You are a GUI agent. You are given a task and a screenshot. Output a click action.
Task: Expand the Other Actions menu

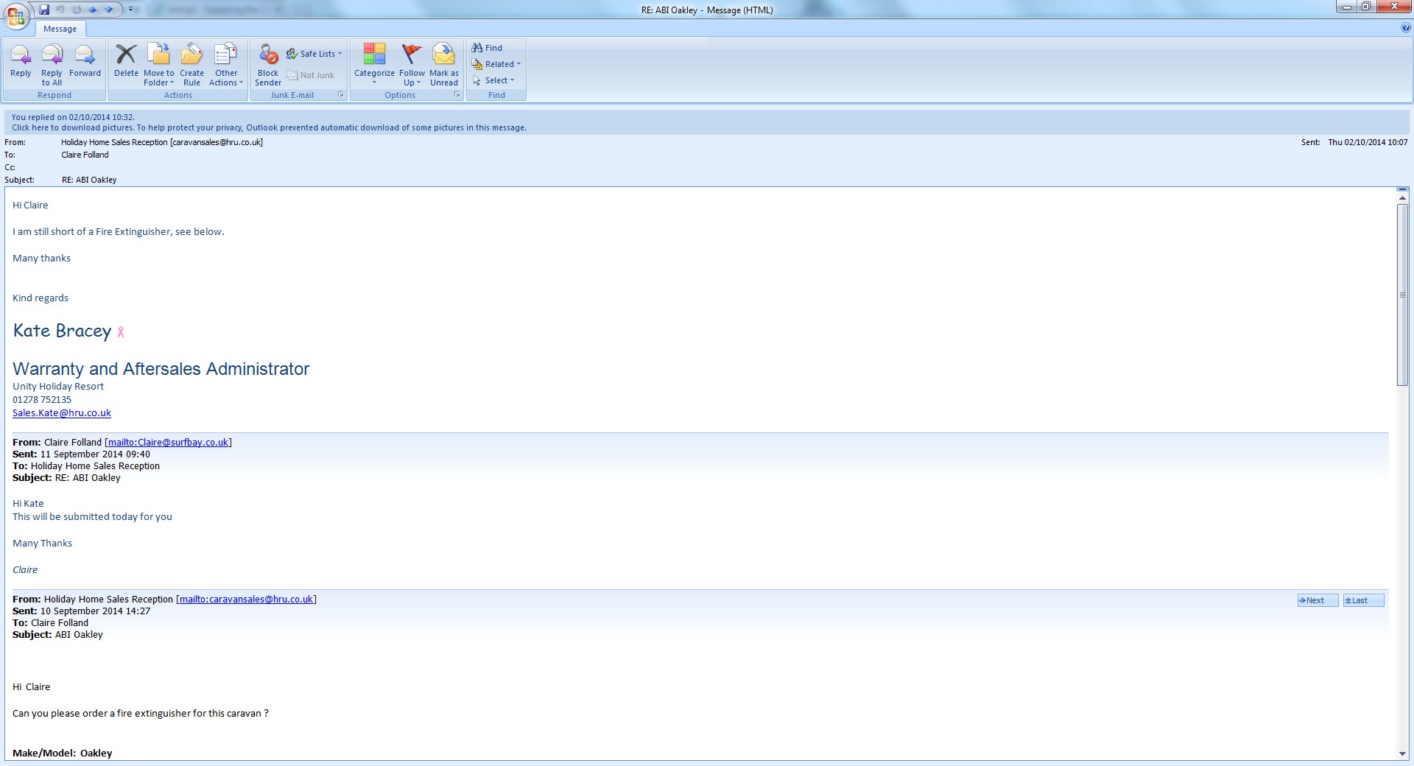(225, 63)
